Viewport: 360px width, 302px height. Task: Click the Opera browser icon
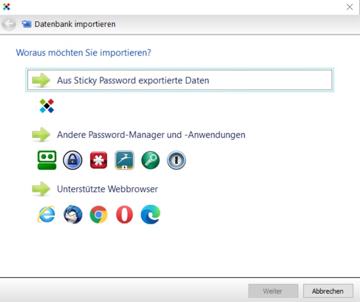click(125, 215)
